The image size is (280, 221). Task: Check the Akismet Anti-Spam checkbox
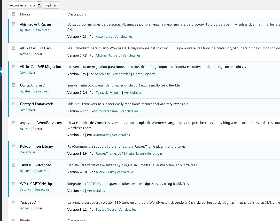tap(14, 24)
